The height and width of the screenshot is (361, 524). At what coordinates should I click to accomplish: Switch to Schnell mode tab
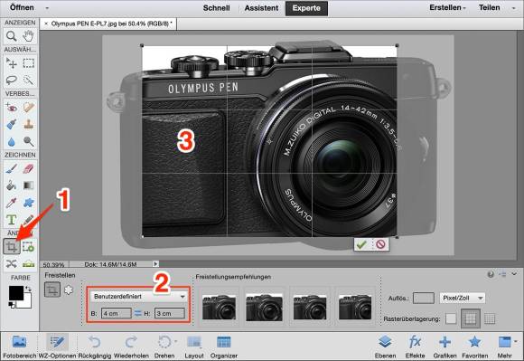click(216, 8)
